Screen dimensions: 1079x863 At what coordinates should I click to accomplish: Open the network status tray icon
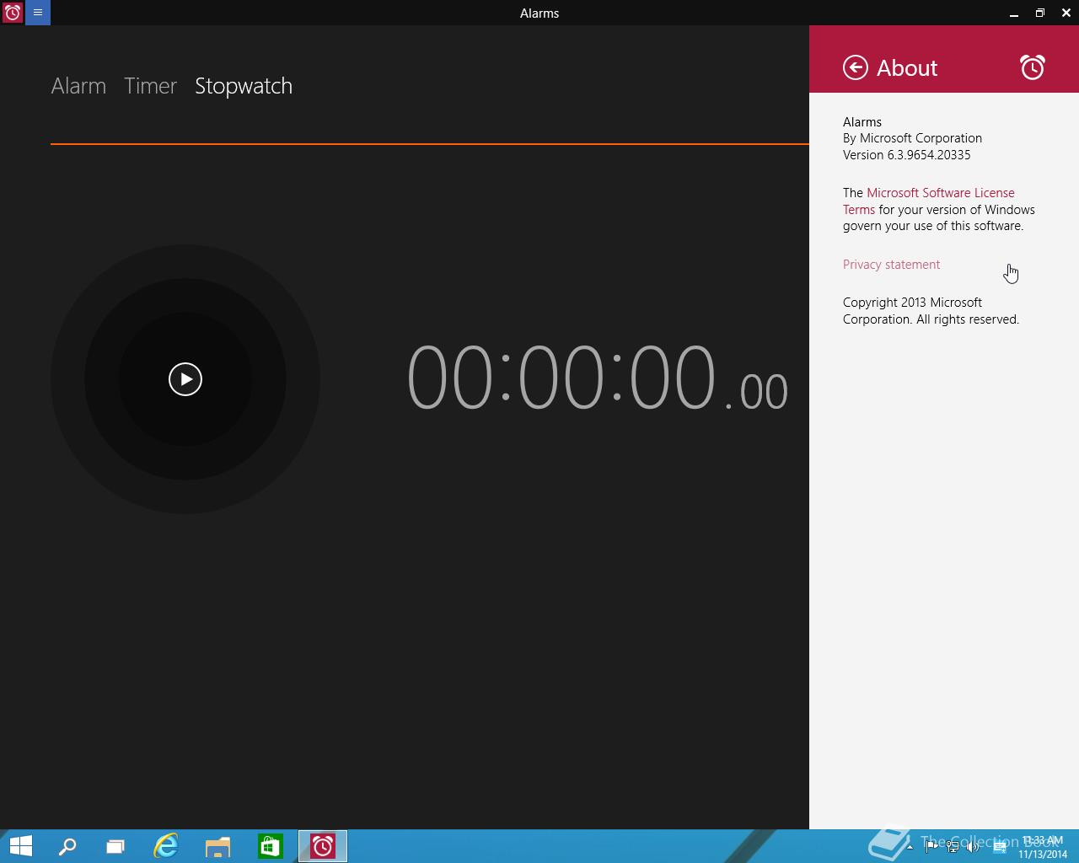pos(953,847)
